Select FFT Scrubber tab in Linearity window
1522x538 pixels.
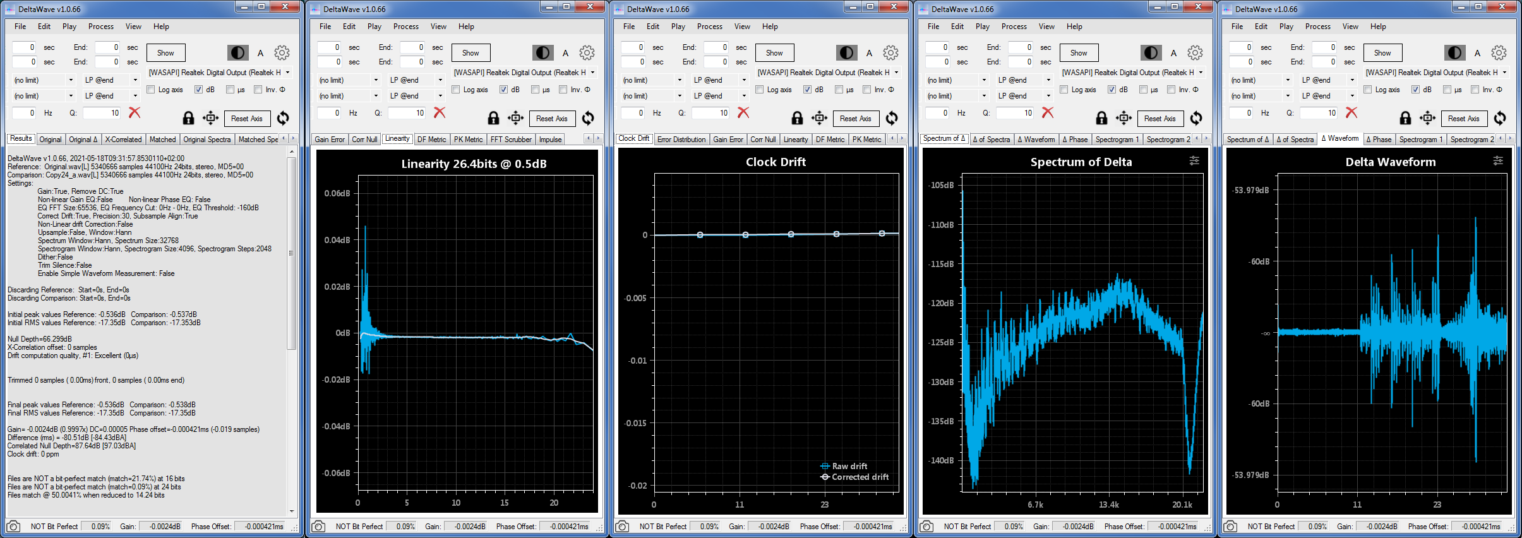click(x=511, y=140)
